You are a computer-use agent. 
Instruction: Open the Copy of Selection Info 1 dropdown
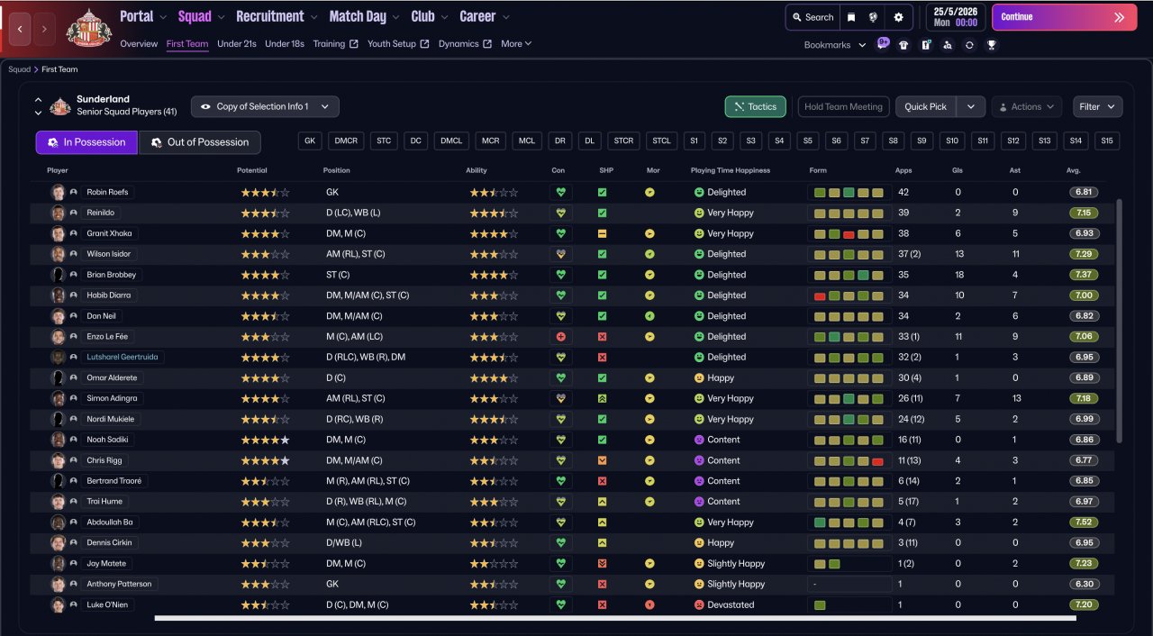[265, 106]
